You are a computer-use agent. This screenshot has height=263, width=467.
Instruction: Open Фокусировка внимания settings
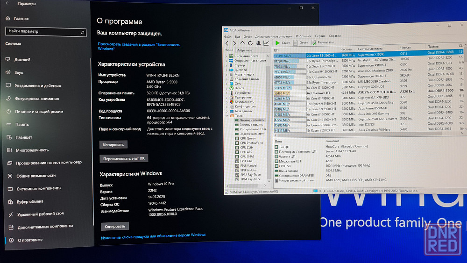point(33,98)
